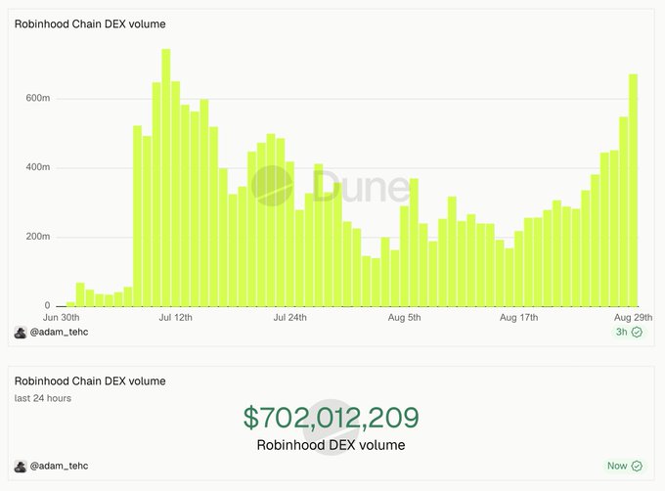Image resolution: width=665 pixels, height=491 pixels.
Task: Open the counter panel title Robinhood Chain DEX volume
Action: coord(90,381)
